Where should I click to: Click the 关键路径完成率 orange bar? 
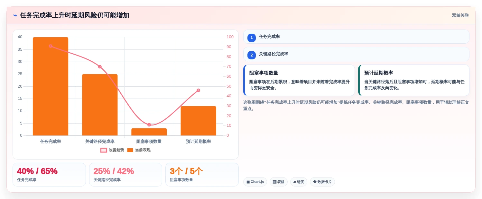click(100, 105)
